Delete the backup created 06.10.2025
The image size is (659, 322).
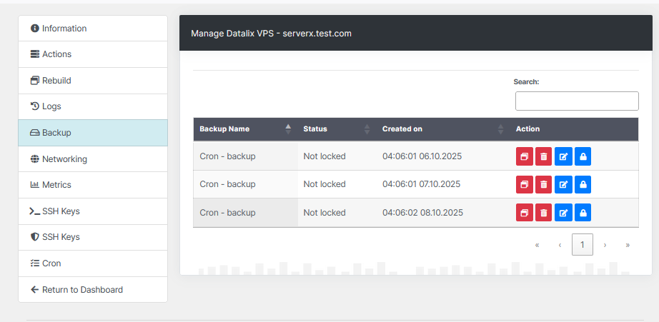543,156
